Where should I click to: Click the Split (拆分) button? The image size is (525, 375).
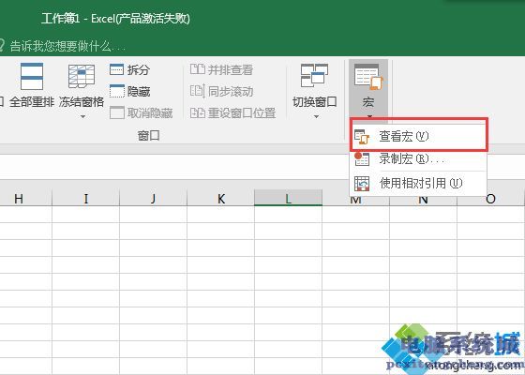pyautogui.click(x=130, y=69)
